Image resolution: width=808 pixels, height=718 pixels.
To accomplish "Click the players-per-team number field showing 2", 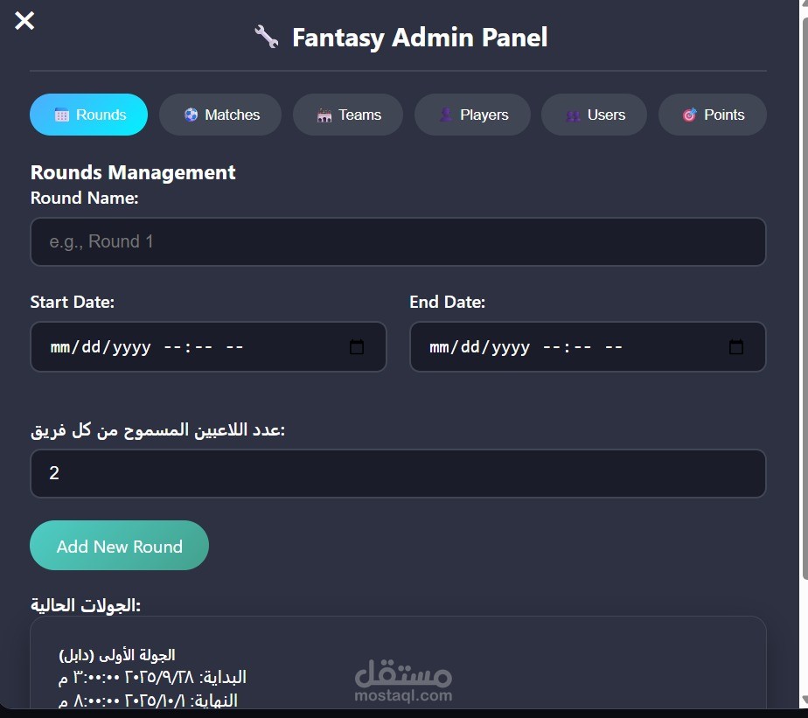I will [398, 473].
